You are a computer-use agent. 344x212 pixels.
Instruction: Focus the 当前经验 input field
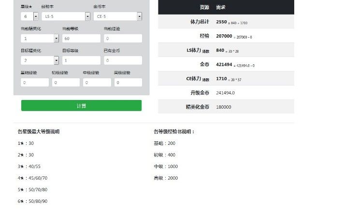(122, 39)
